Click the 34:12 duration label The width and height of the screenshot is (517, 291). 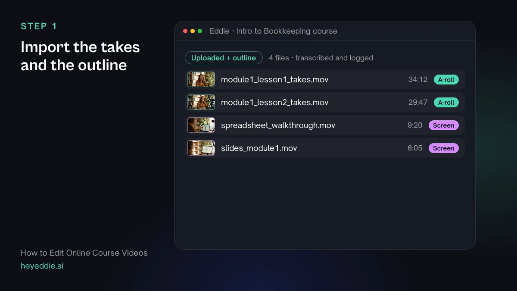point(418,79)
